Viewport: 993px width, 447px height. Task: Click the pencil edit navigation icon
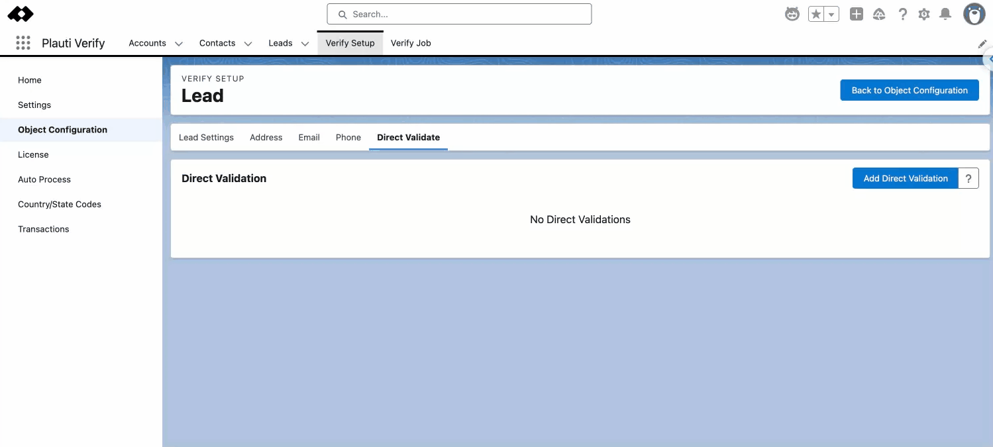pyautogui.click(x=982, y=44)
